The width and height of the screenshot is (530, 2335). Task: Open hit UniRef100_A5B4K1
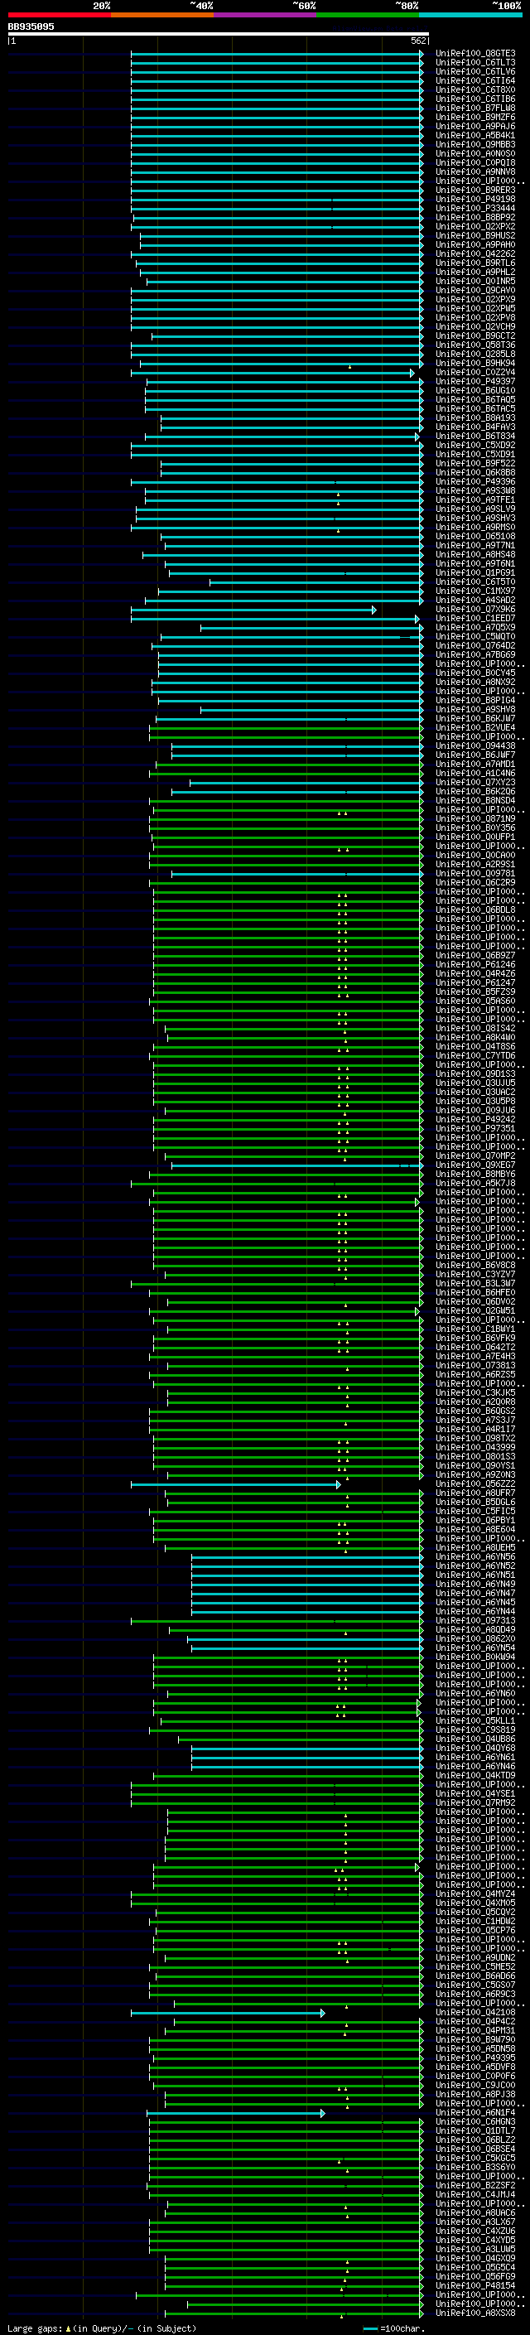(x=475, y=136)
